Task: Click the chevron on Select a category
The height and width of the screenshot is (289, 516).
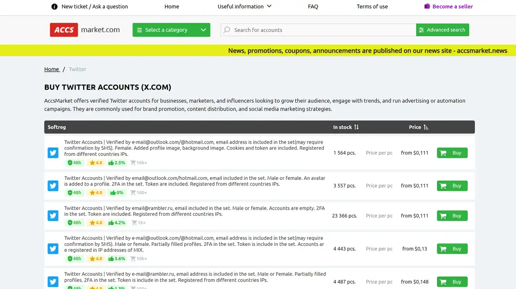Action: click(204, 30)
